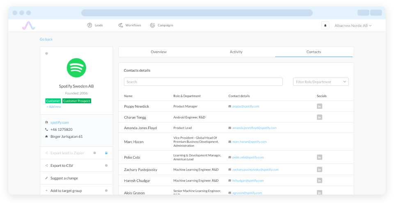This screenshot has height=205, width=394.
Task: Select the Zachary Pustejovsky contact name
Action: [x=141, y=170]
